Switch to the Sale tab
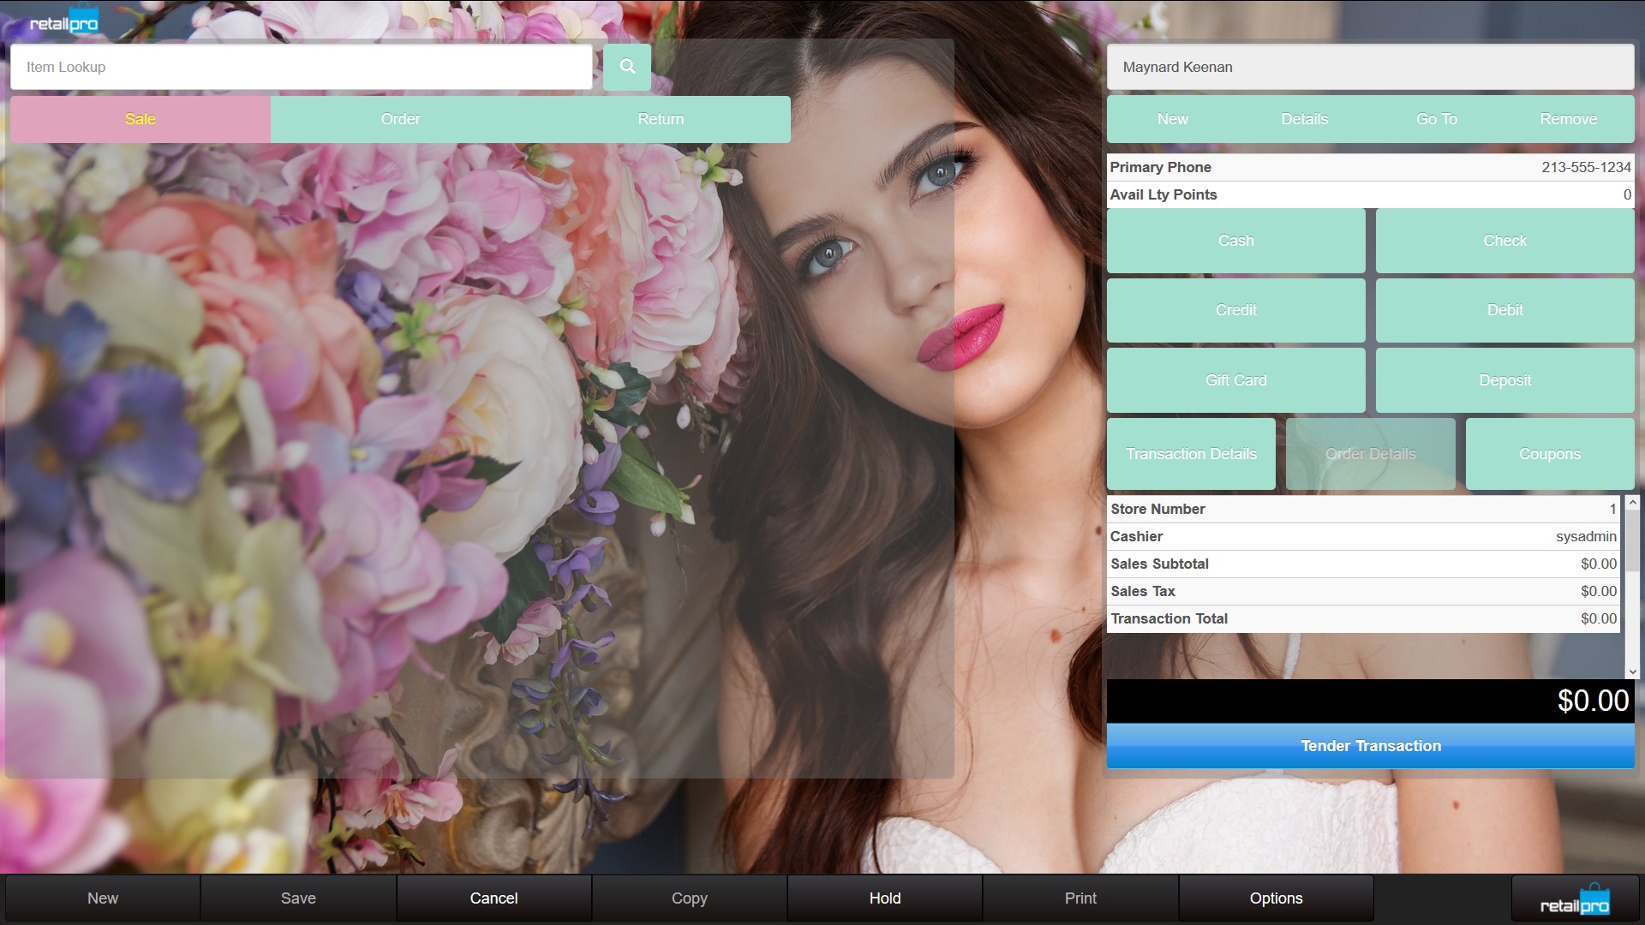 click(141, 119)
